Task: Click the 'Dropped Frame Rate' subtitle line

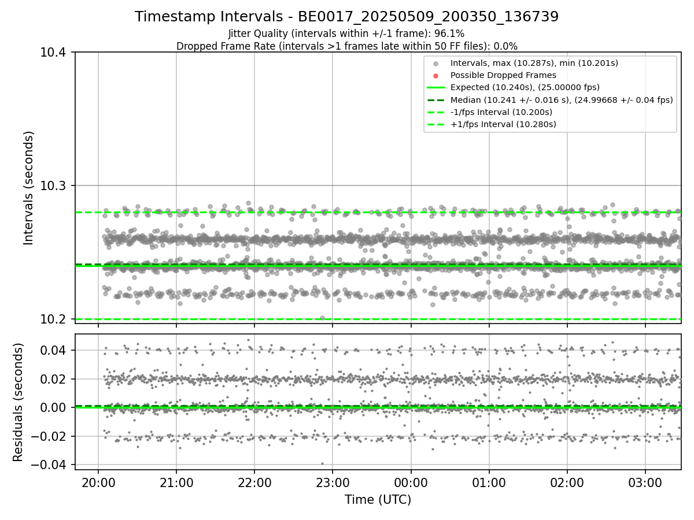Action: point(346,46)
